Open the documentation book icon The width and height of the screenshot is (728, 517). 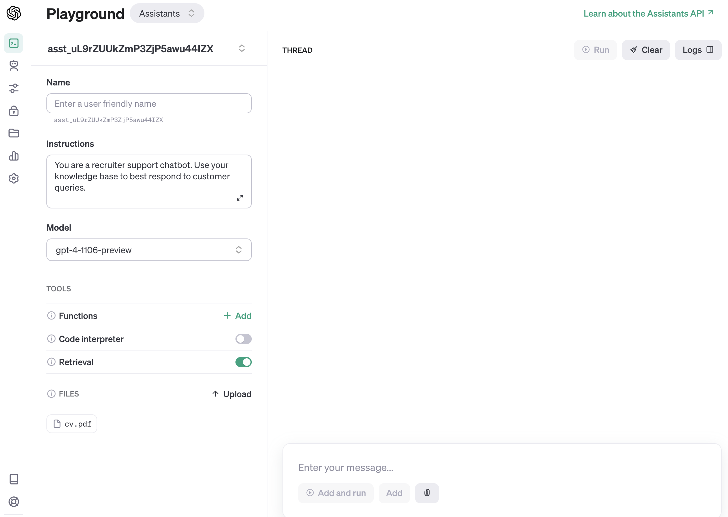[14, 479]
